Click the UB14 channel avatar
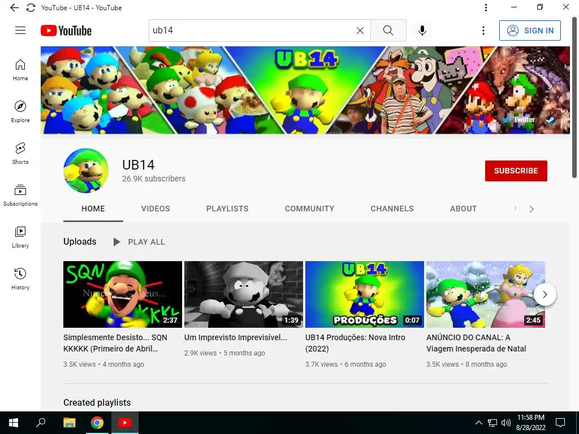This screenshot has height=434, width=579. click(x=86, y=171)
